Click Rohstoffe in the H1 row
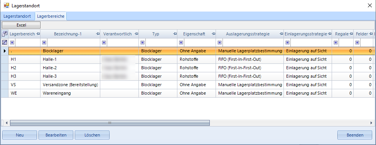 click(x=196, y=59)
